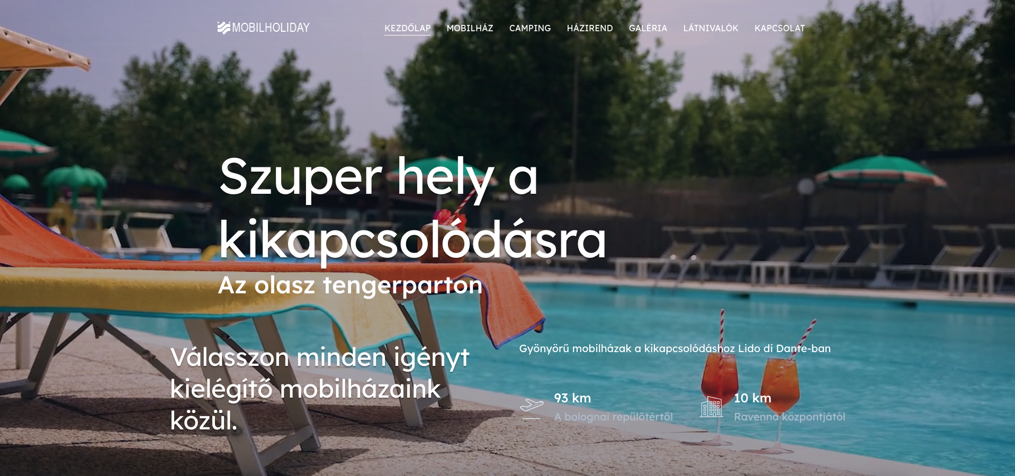1015x476 pixels.
Task: Click the MobilHoliday logo icon
Action: 224,28
